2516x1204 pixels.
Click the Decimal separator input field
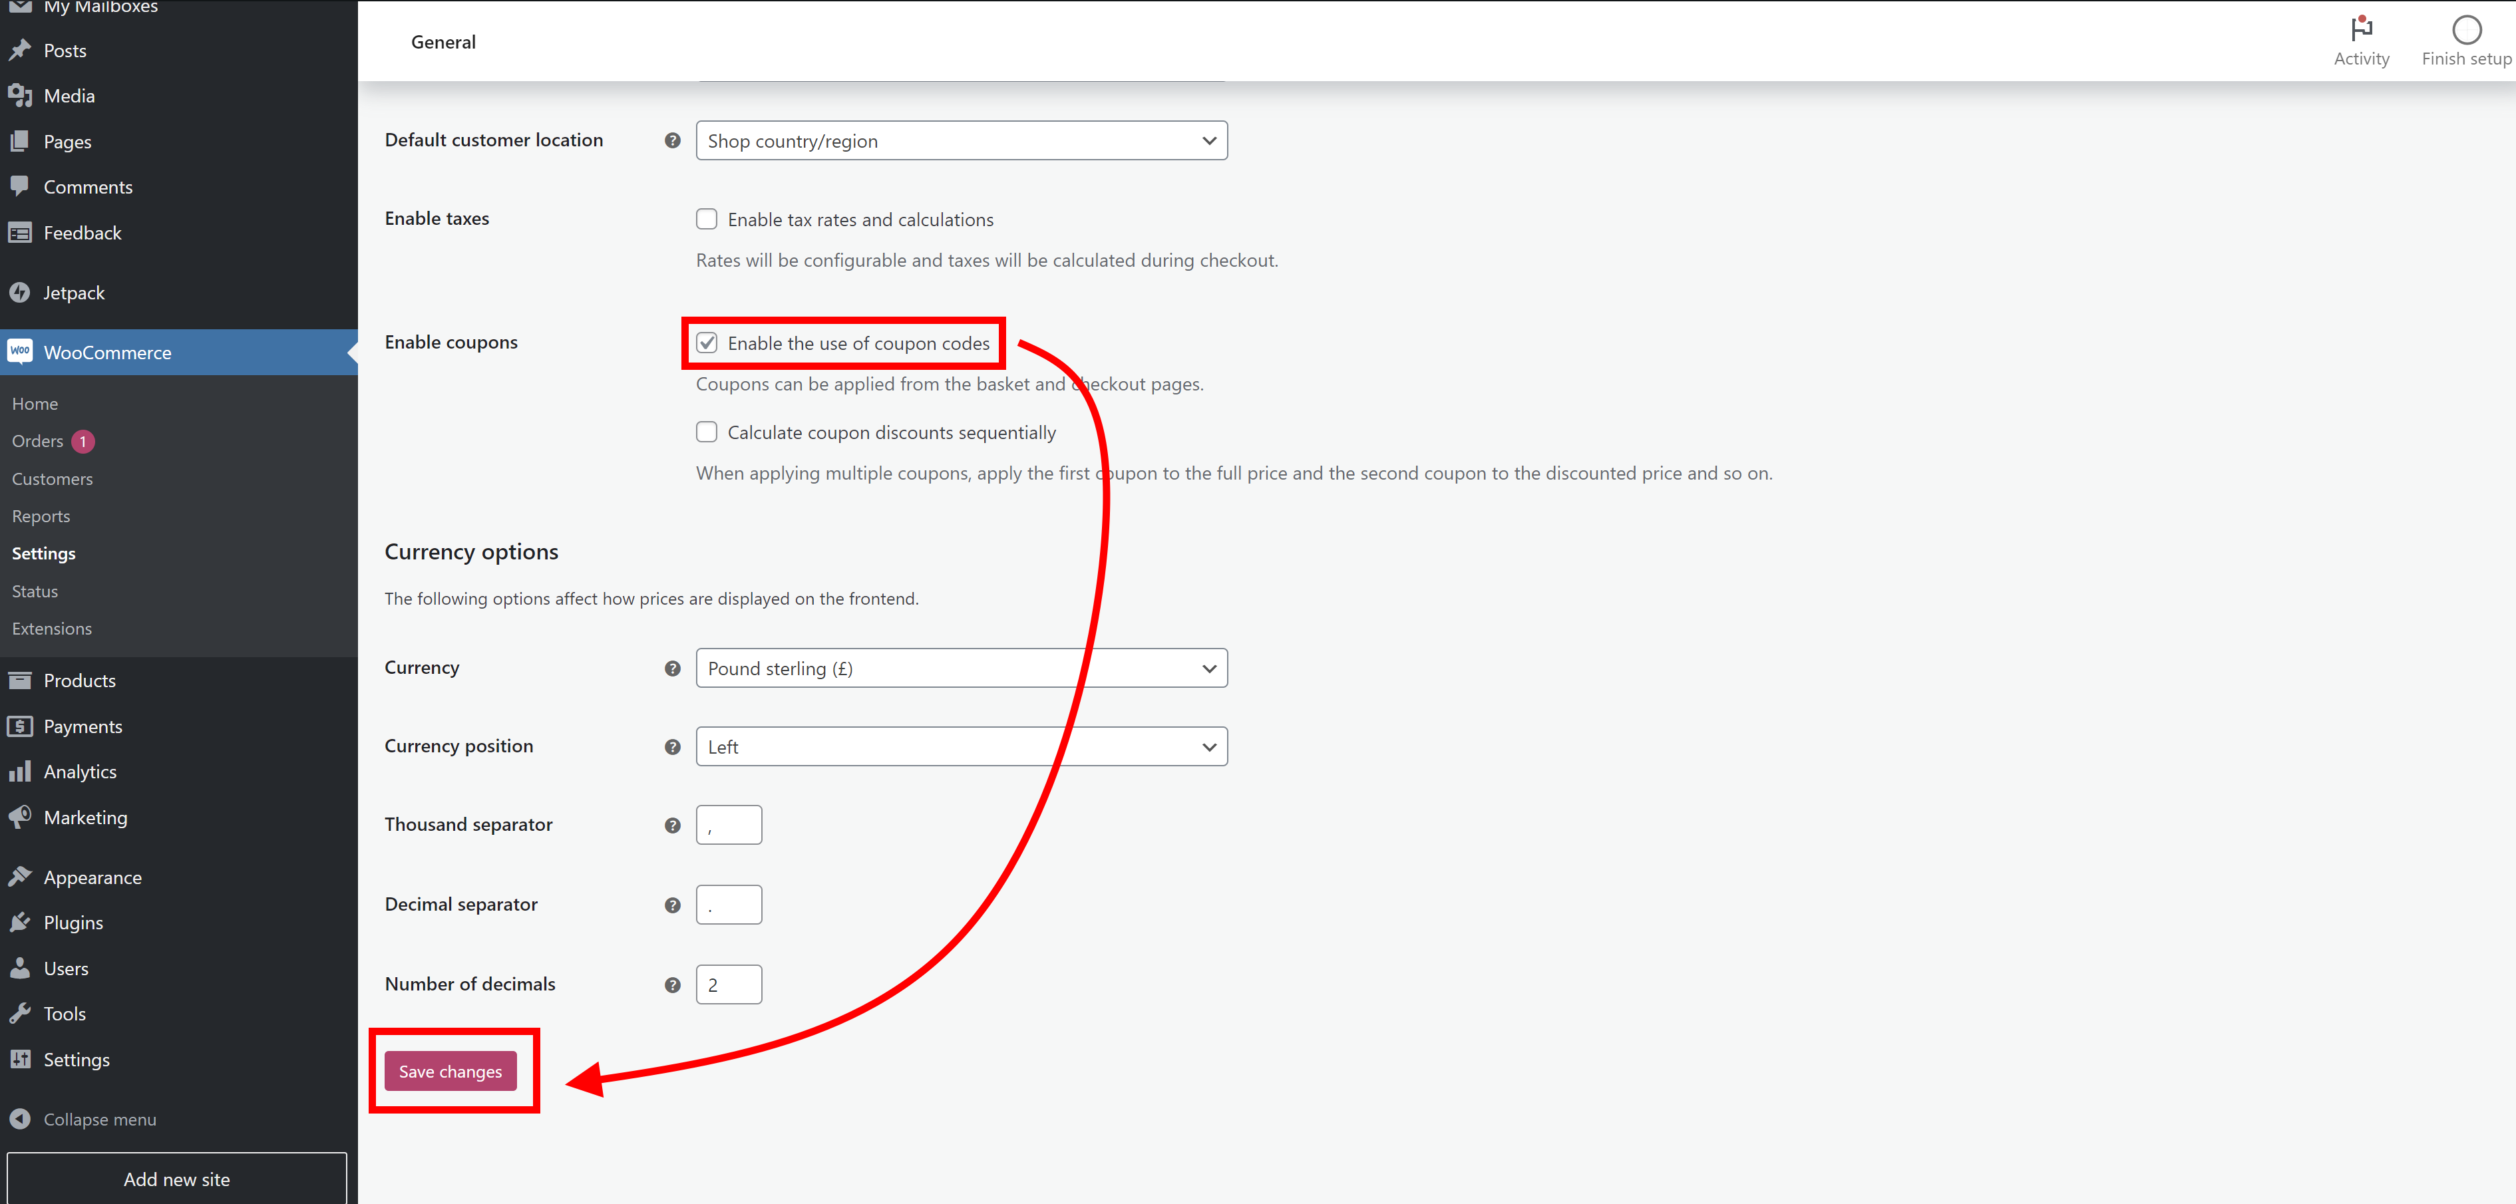[729, 905]
